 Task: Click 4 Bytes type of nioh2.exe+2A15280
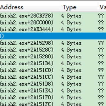tap(71, 57)
